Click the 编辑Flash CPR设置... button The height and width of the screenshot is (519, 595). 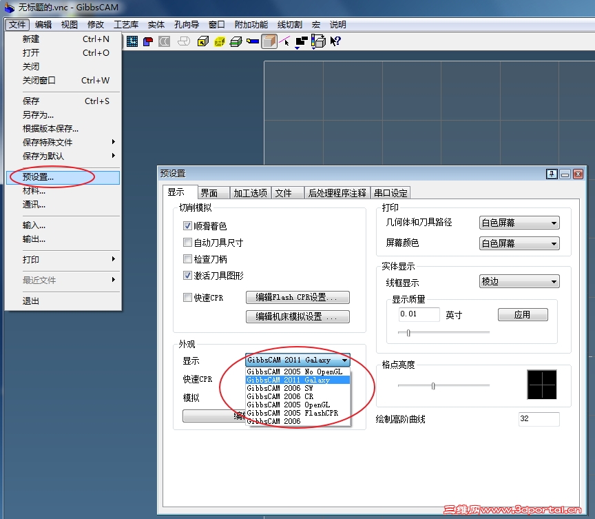pyautogui.click(x=297, y=297)
